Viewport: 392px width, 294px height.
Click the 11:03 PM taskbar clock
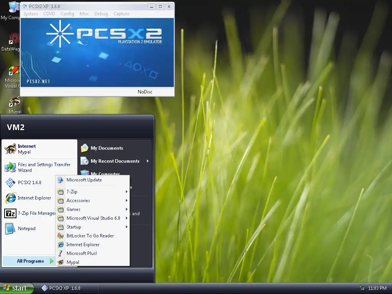click(x=377, y=288)
